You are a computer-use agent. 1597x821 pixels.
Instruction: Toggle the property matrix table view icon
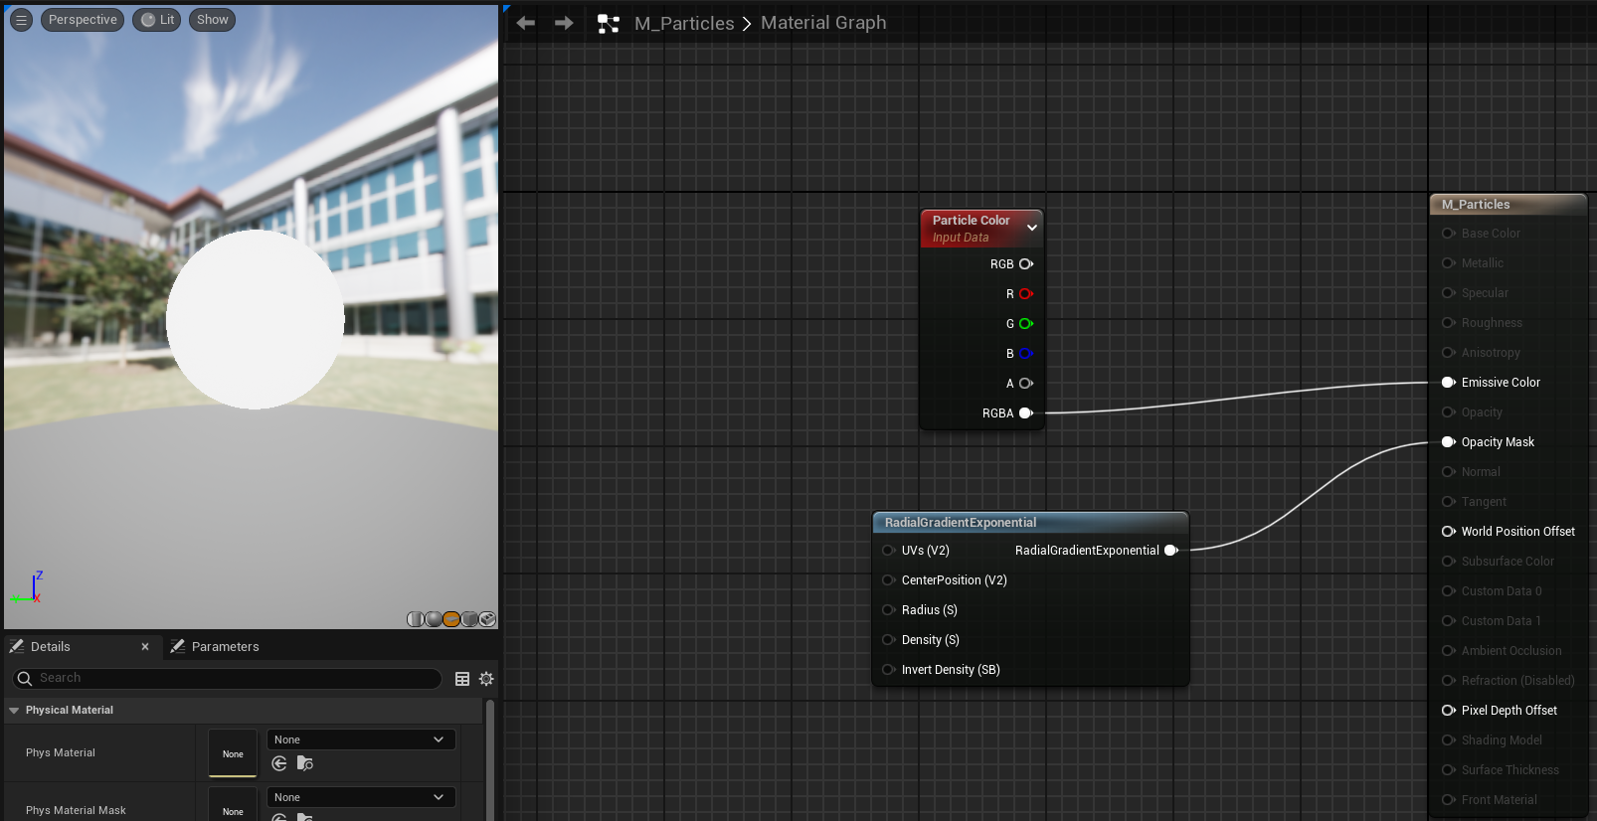(x=462, y=679)
